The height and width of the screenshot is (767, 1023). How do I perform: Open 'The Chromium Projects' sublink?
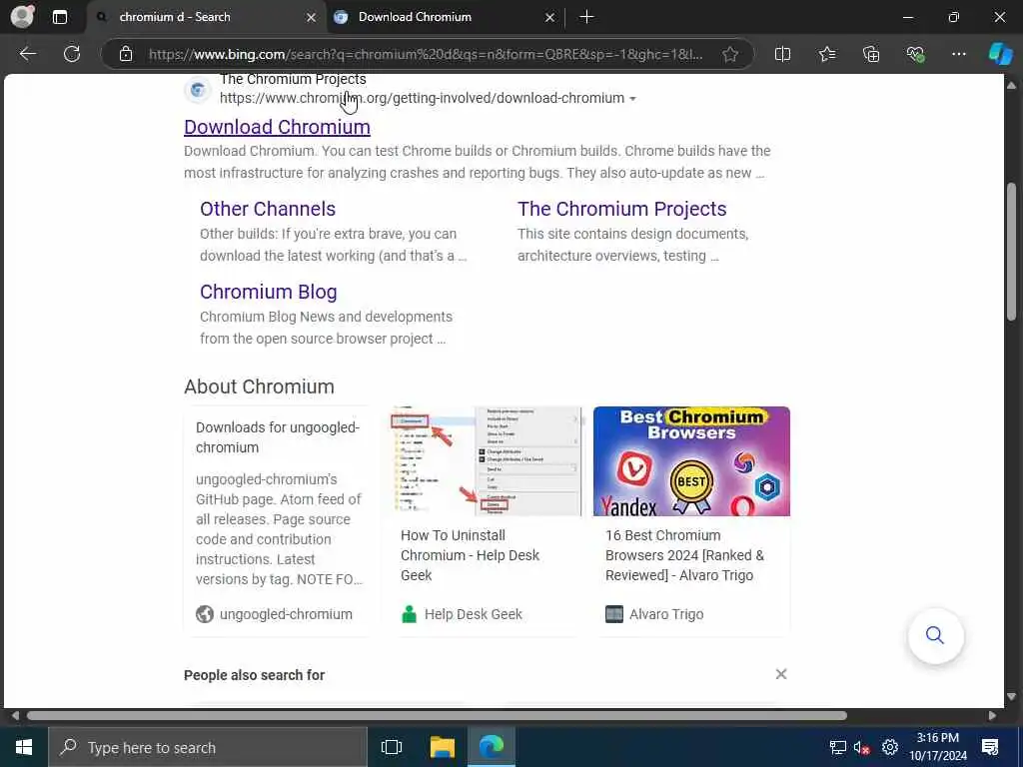point(621,209)
